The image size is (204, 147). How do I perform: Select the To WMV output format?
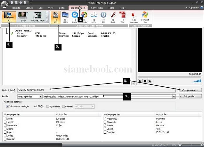click(x=84, y=17)
